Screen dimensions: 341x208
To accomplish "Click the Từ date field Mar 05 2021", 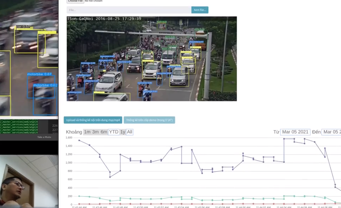I will (x=295, y=132).
